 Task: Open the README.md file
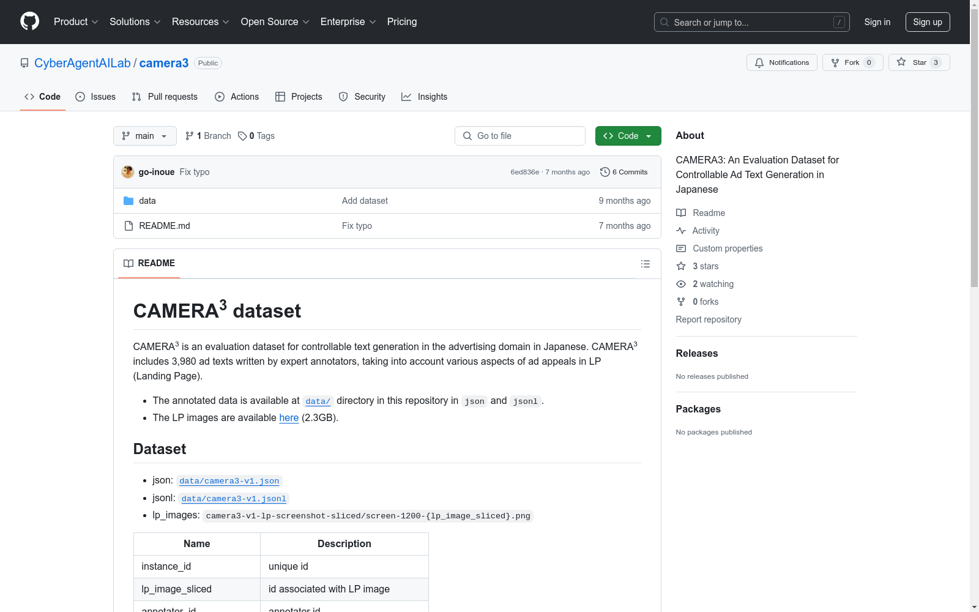(x=165, y=226)
